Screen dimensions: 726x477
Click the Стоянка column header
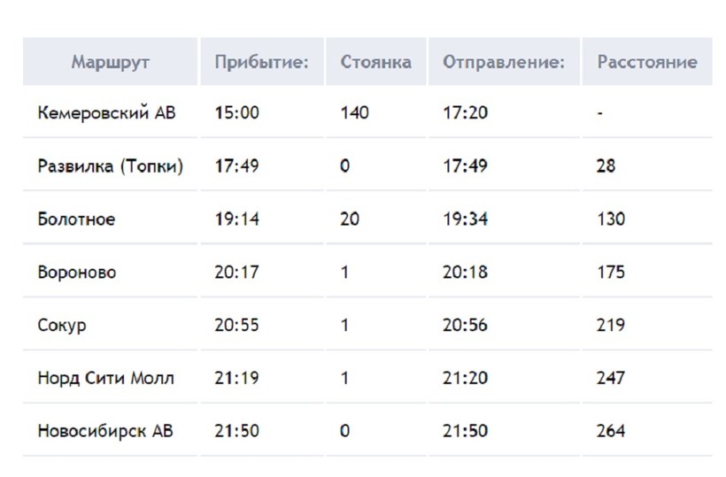click(x=375, y=63)
